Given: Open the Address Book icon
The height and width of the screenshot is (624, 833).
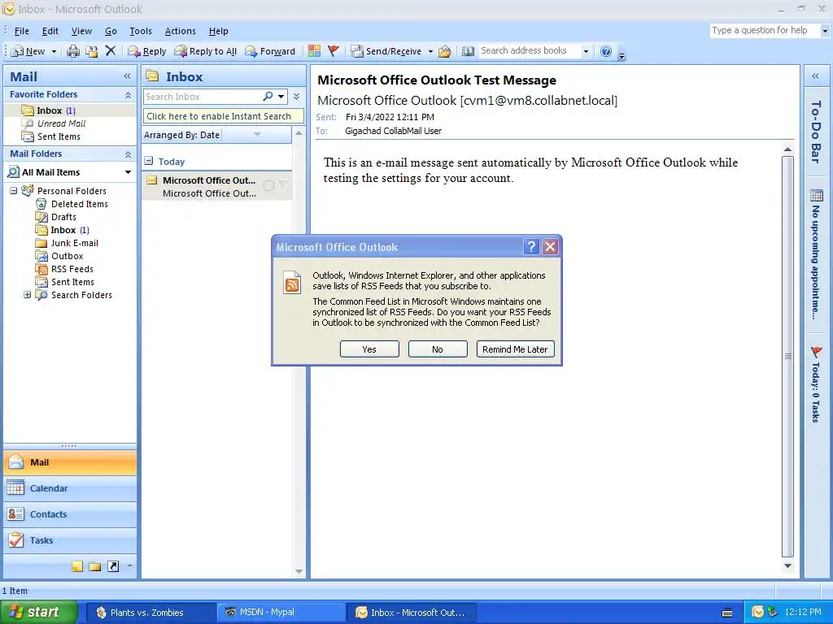Looking at the screenshot, I should pyautogui.click(x=468, y=51).
